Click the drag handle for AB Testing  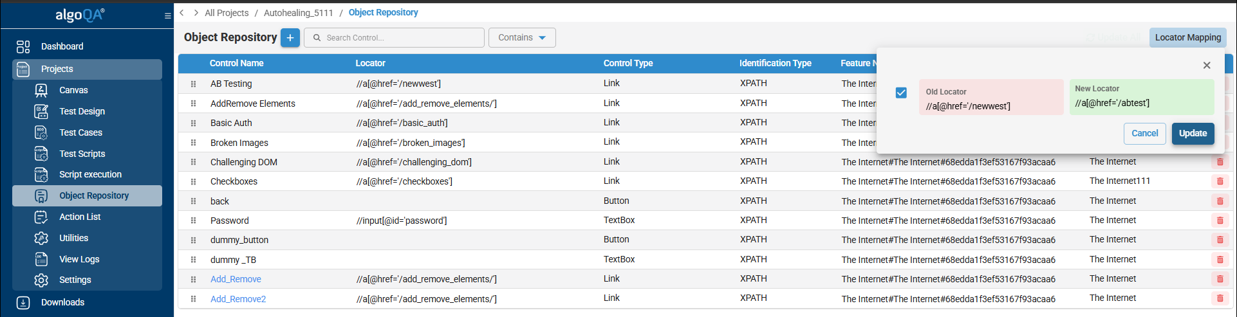click(193, 84)
